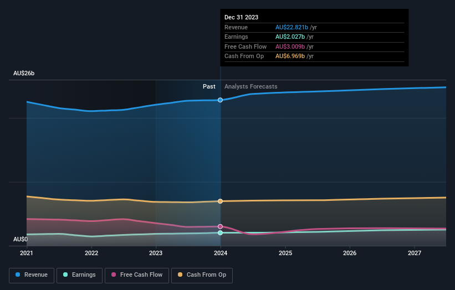Click the Past section label
Viewport: 455px width, 290px height.
pyautogui.click(x=209, y=86)
